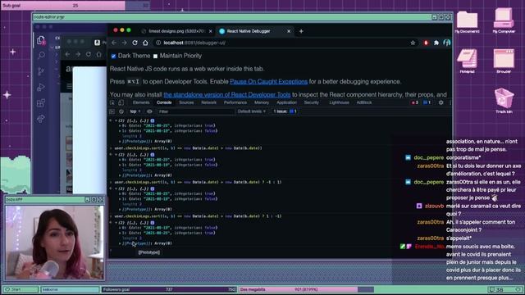Open the Run and Debug icon in the editor sidebar

pos(41,88)
